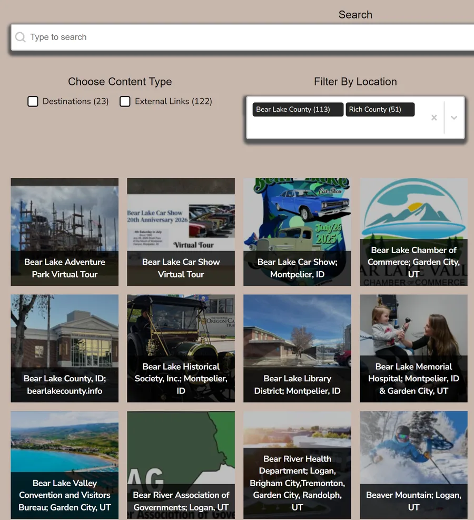Image resolution: width=474 pixels, height=520 pixels.
Task: Clear all location filters with the X
Action: tap(434, 118)
